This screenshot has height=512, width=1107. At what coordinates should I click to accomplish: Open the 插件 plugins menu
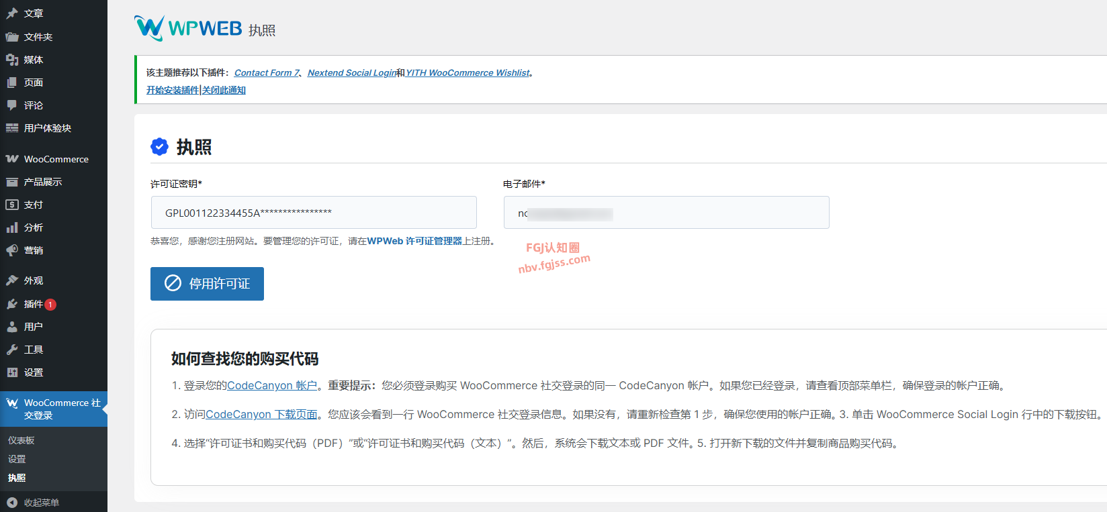click(34, 304)
